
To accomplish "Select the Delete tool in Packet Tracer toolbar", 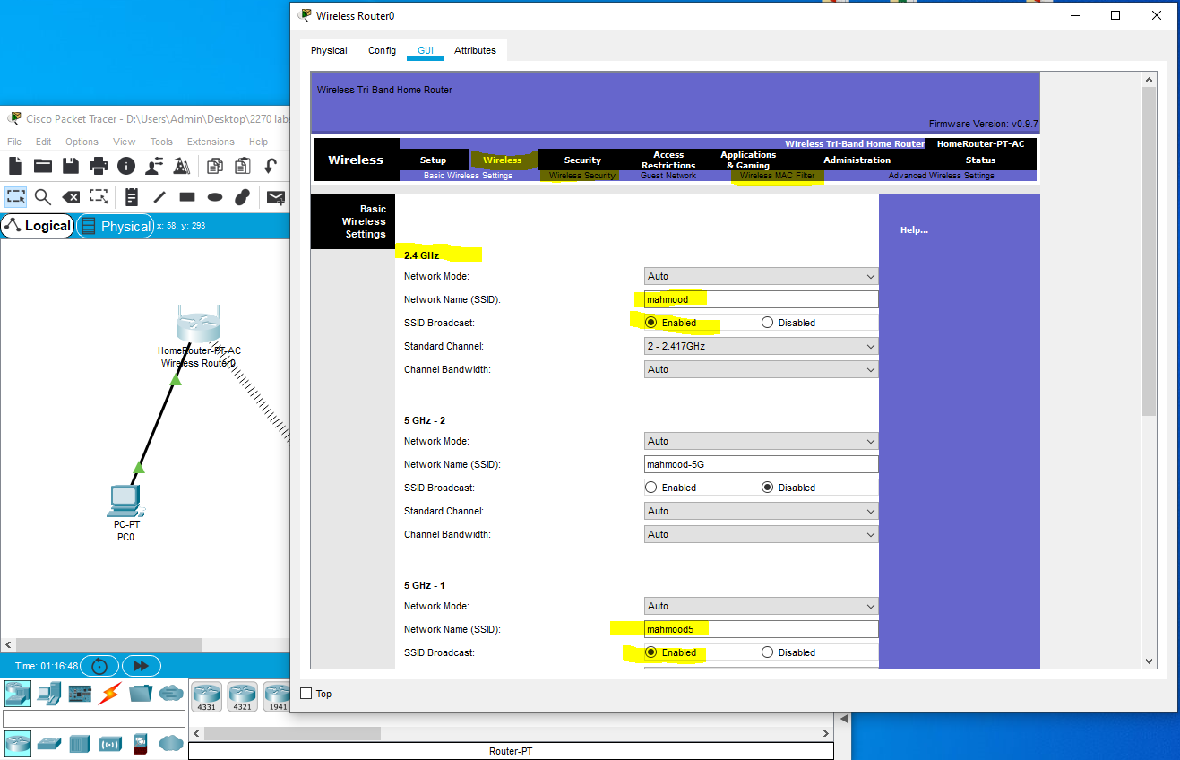I will click(x=71, y=196).
